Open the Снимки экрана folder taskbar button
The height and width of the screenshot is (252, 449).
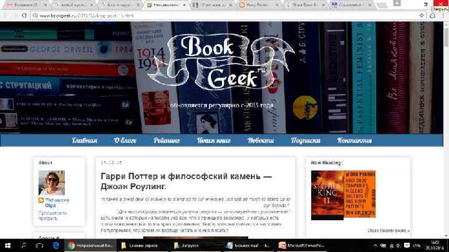point(142,245)
